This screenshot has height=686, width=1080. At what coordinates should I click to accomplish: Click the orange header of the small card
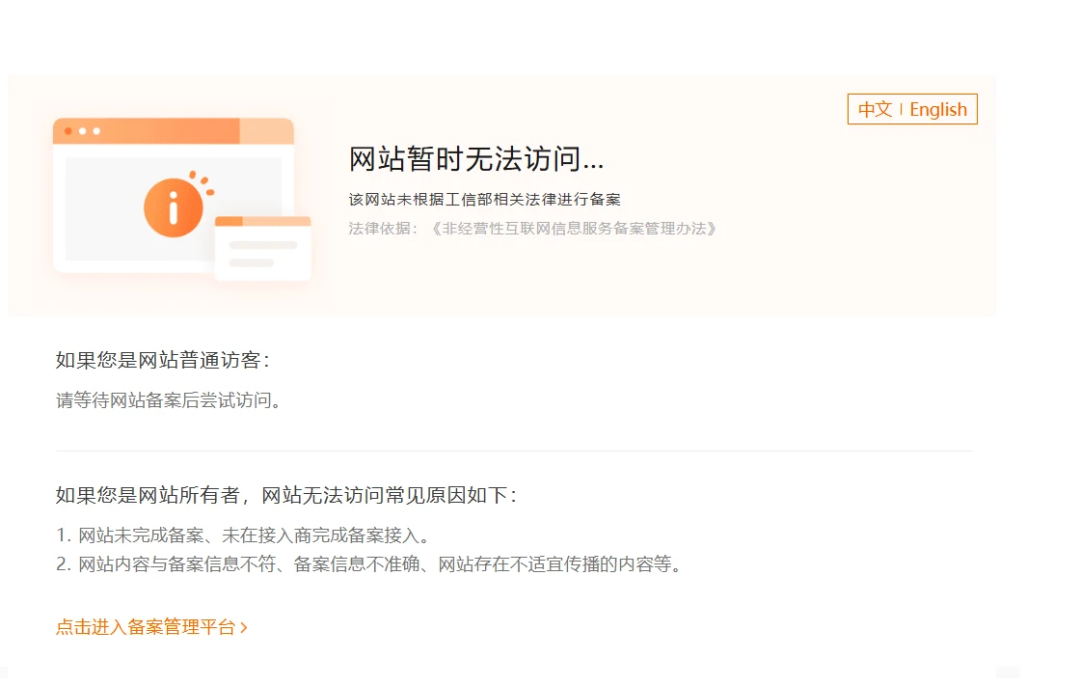point(262,221)
